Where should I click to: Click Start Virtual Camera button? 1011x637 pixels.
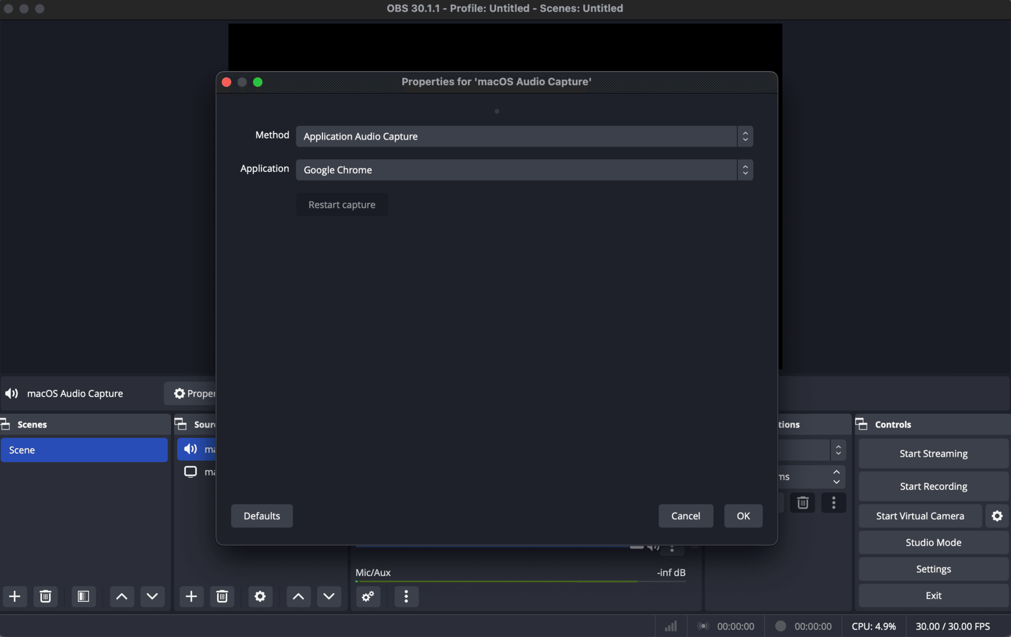(x=920, y=516)
